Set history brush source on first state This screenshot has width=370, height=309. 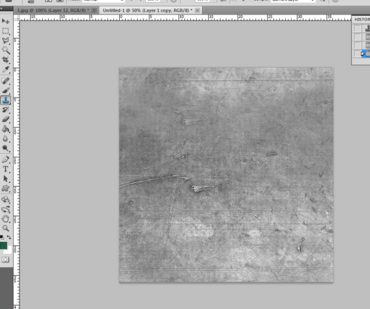tap(357, 28)
